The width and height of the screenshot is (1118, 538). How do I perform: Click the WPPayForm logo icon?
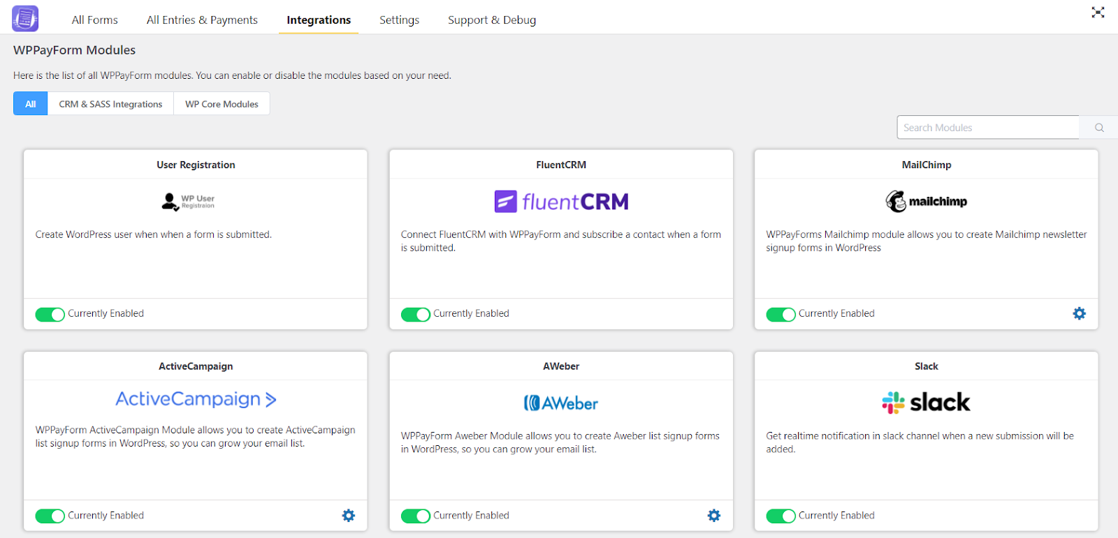point(25,19)
